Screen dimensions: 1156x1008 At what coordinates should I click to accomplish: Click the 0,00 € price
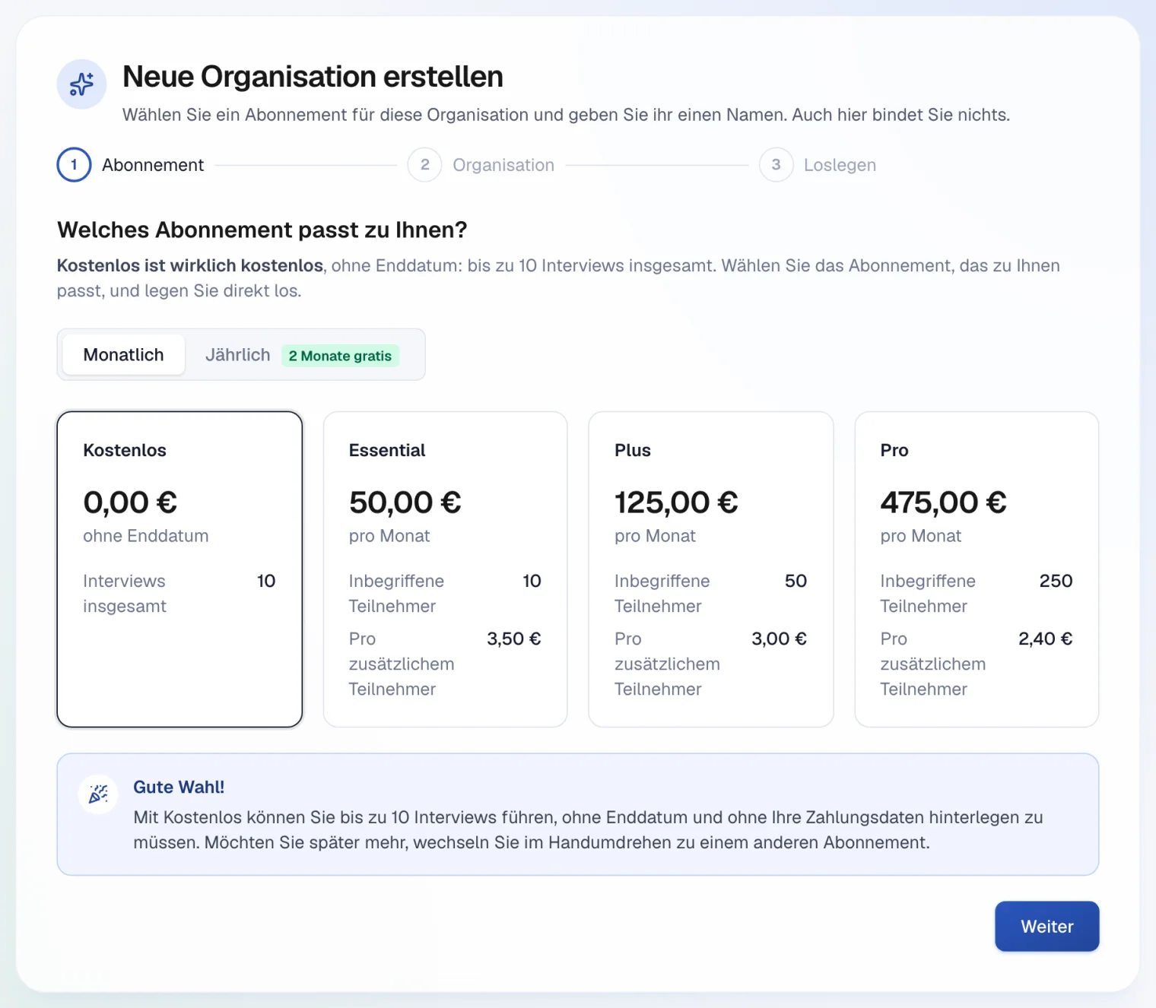(x=130, y=502)
